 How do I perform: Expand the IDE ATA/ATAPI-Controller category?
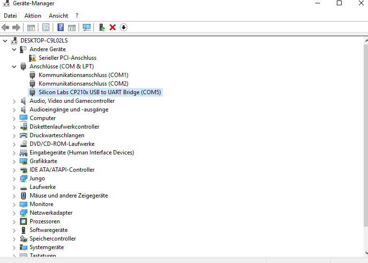pos(14,170)
